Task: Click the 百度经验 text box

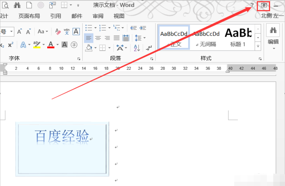Action: [x=62, y=149]
